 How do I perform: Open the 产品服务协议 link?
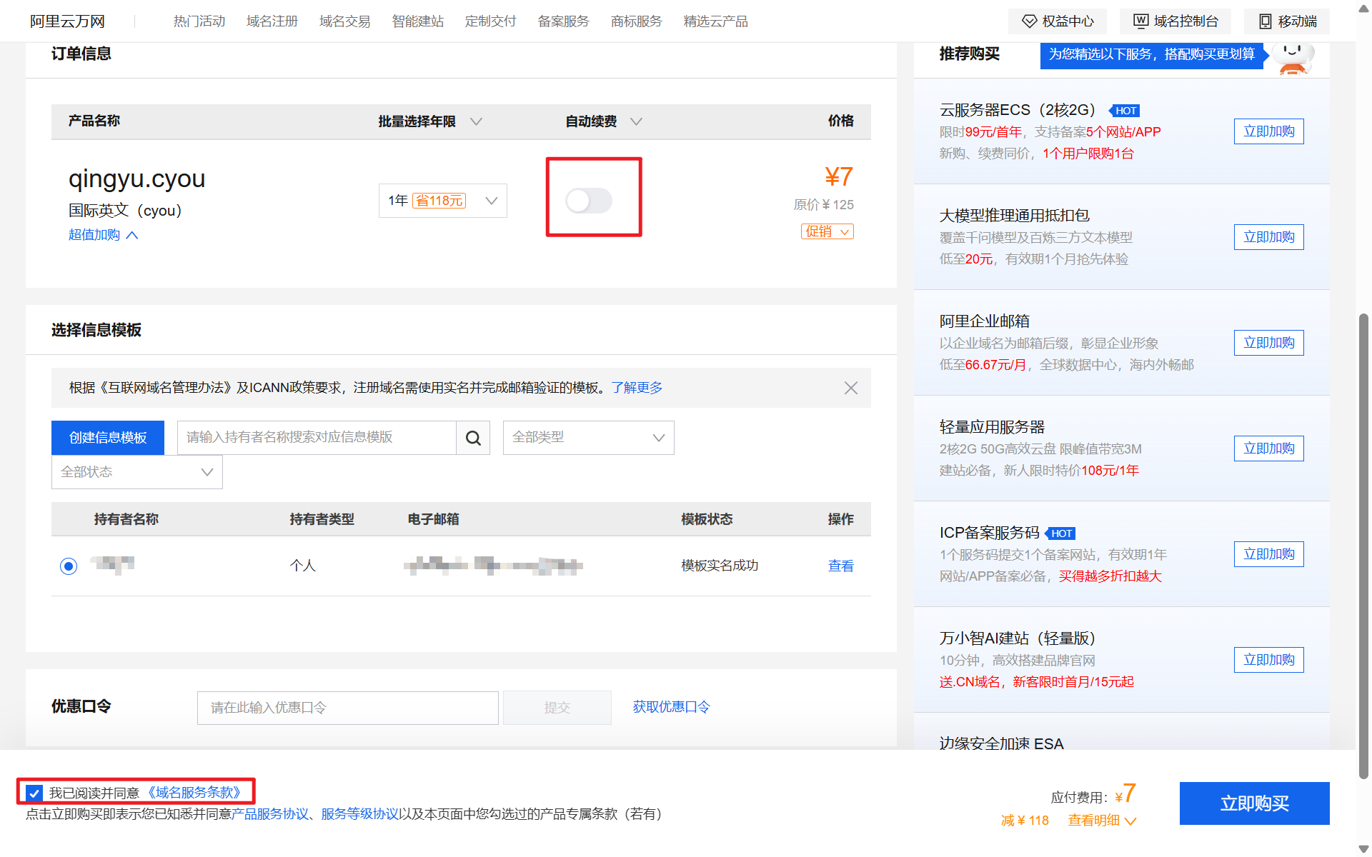[x=270, y=814]
